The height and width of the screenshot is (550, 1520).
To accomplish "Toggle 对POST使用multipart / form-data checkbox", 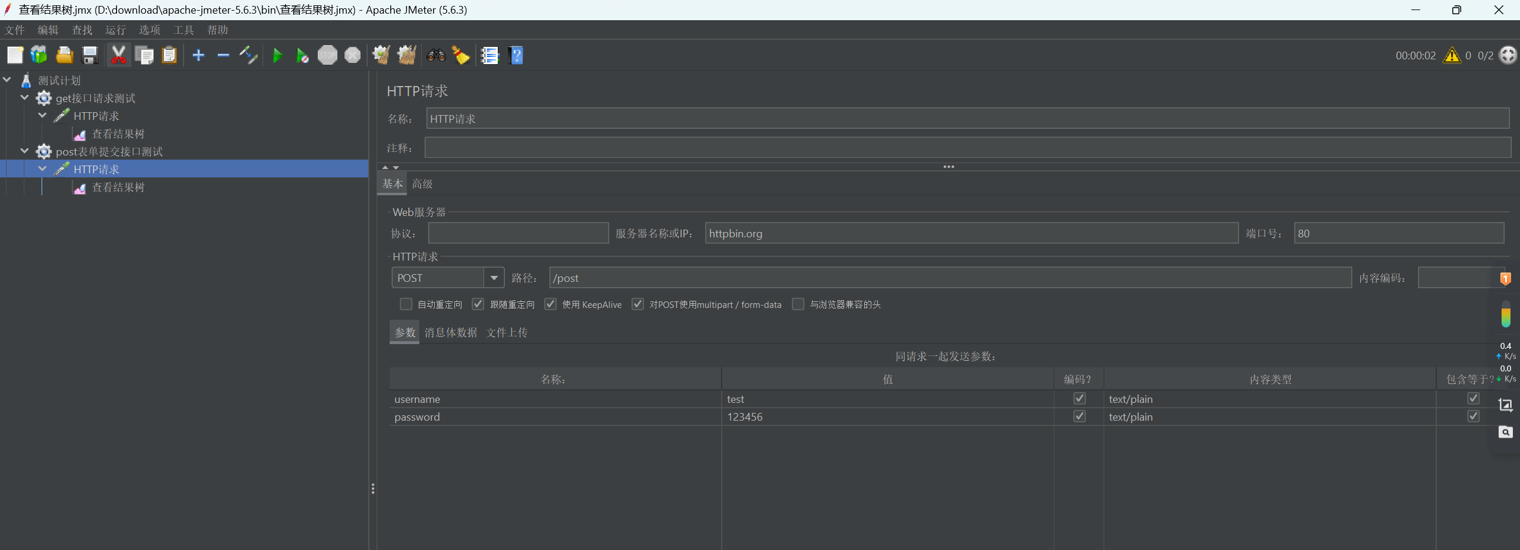I will (638, 304).
